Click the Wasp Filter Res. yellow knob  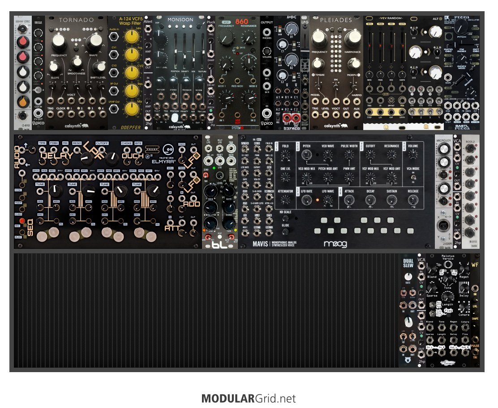(x=132, y=91)
